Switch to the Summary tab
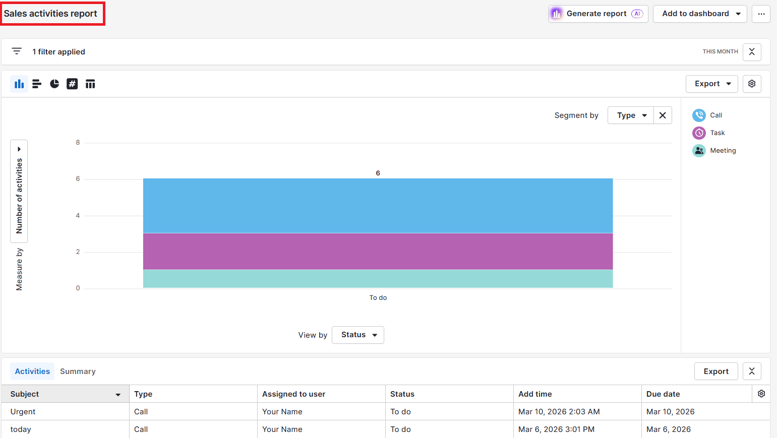The width and height of the screenshot is (777, 438). click(78, 371)
